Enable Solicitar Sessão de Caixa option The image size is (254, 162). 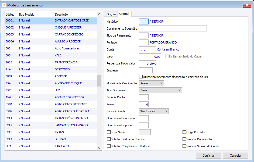[x=184, y=146]
